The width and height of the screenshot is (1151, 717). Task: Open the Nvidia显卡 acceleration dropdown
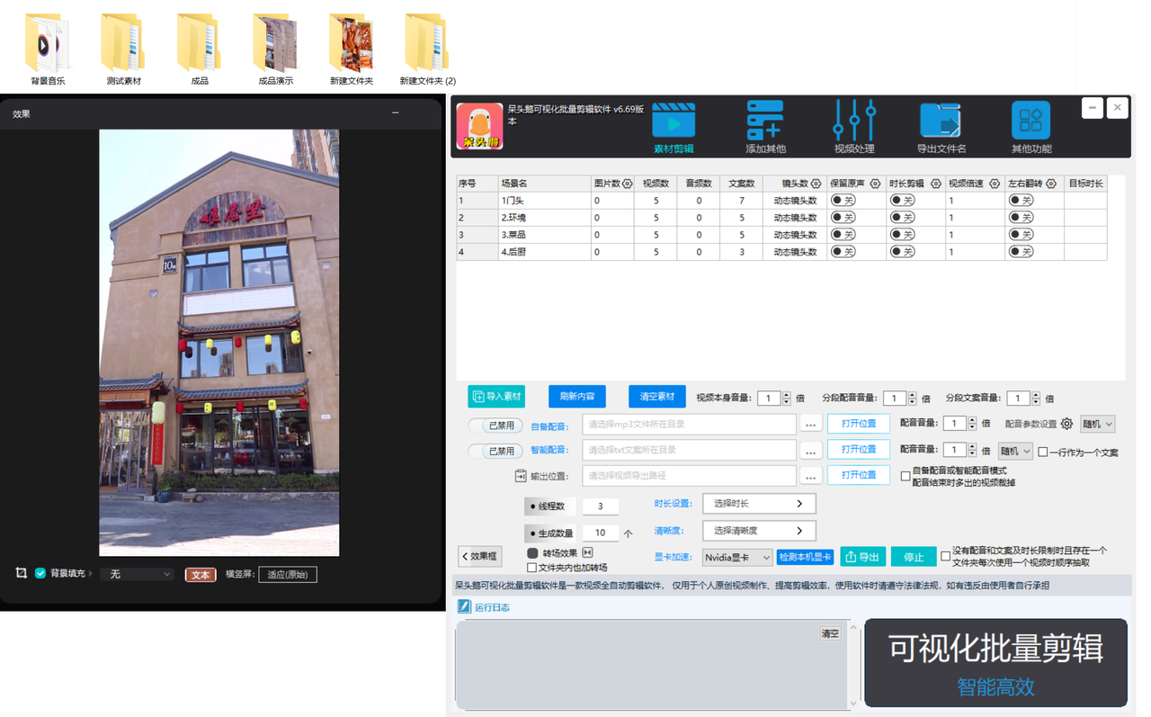click(x=736, y=558)
